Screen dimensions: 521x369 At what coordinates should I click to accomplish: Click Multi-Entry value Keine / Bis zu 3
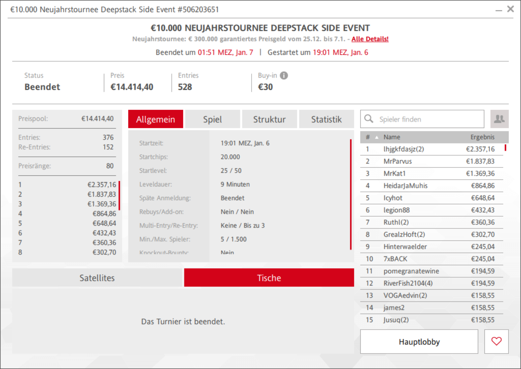click(x=243, y=226)
